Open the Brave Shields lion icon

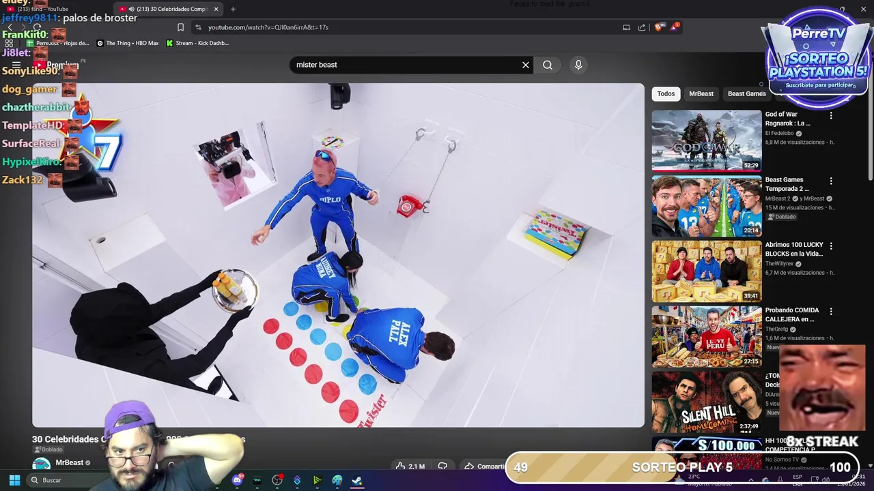pyautogui.click(x=658, y=27)
